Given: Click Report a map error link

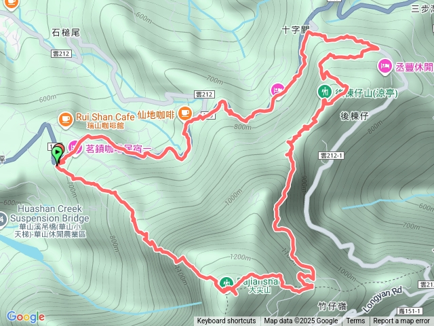Looking at the screenshot, I should [x=401, y=321].
